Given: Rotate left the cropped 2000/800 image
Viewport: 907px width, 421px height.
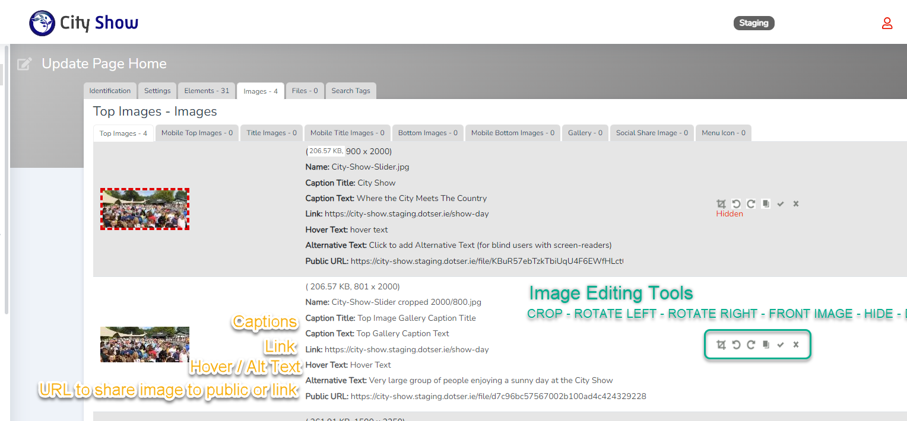Looking at the screenshot, I should (736, 345).
